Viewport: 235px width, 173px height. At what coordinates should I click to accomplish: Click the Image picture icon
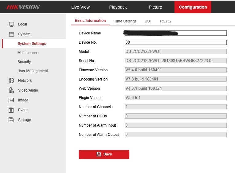(x=11, y=100)
